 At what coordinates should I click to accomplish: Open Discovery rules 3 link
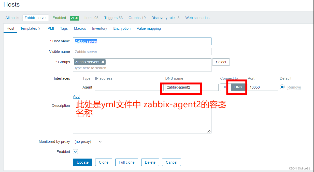(x=165, y=18)
